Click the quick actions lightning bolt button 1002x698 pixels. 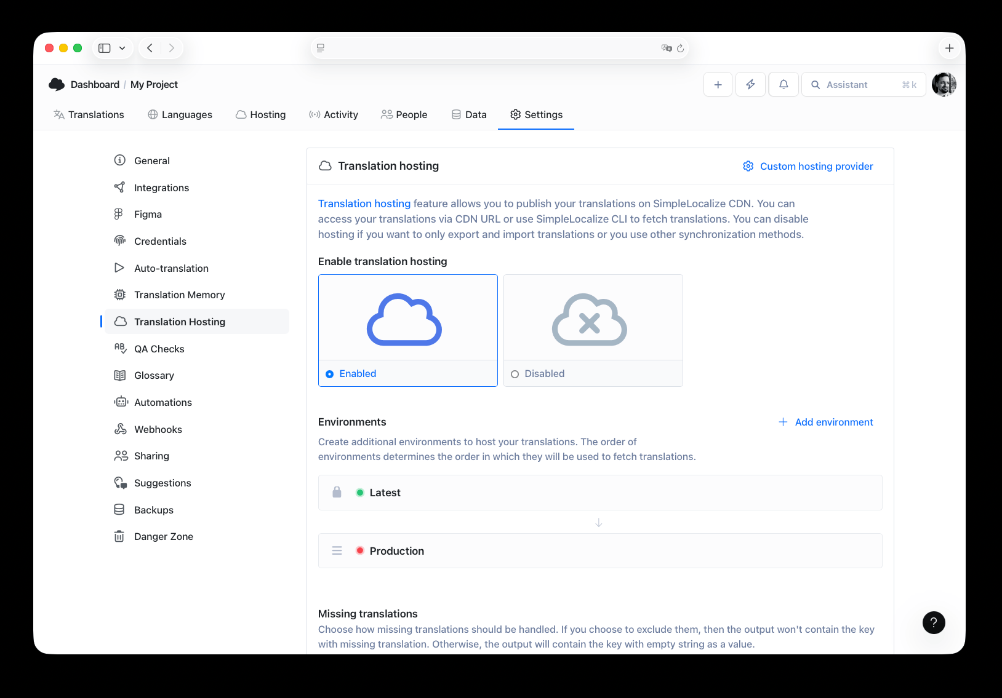point(750,84)
